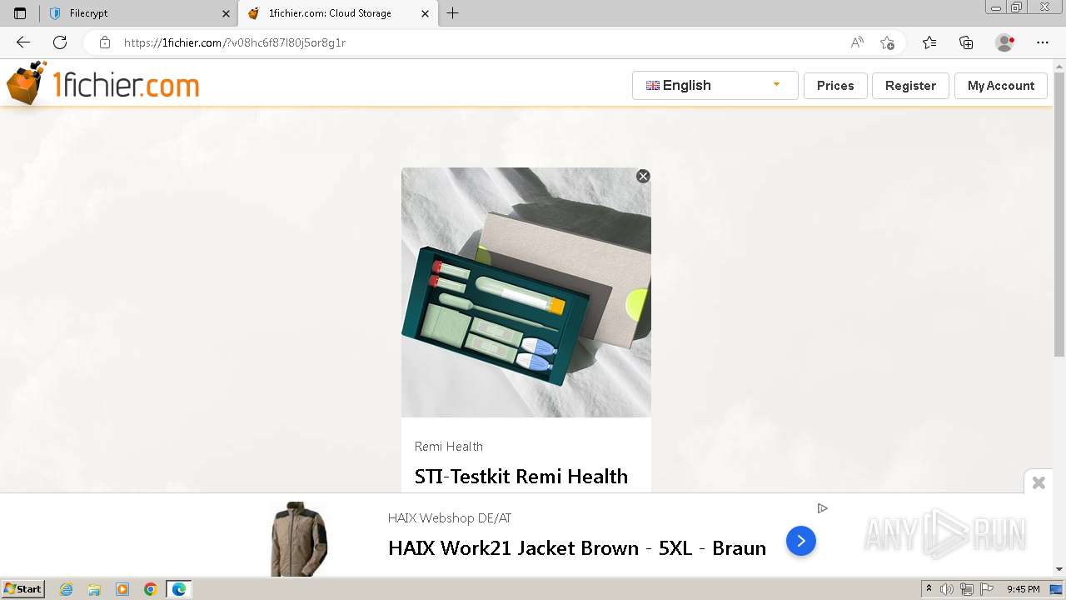
Task: Dismiss the bottom banner ad
Action: click(x=1039, y=482)
